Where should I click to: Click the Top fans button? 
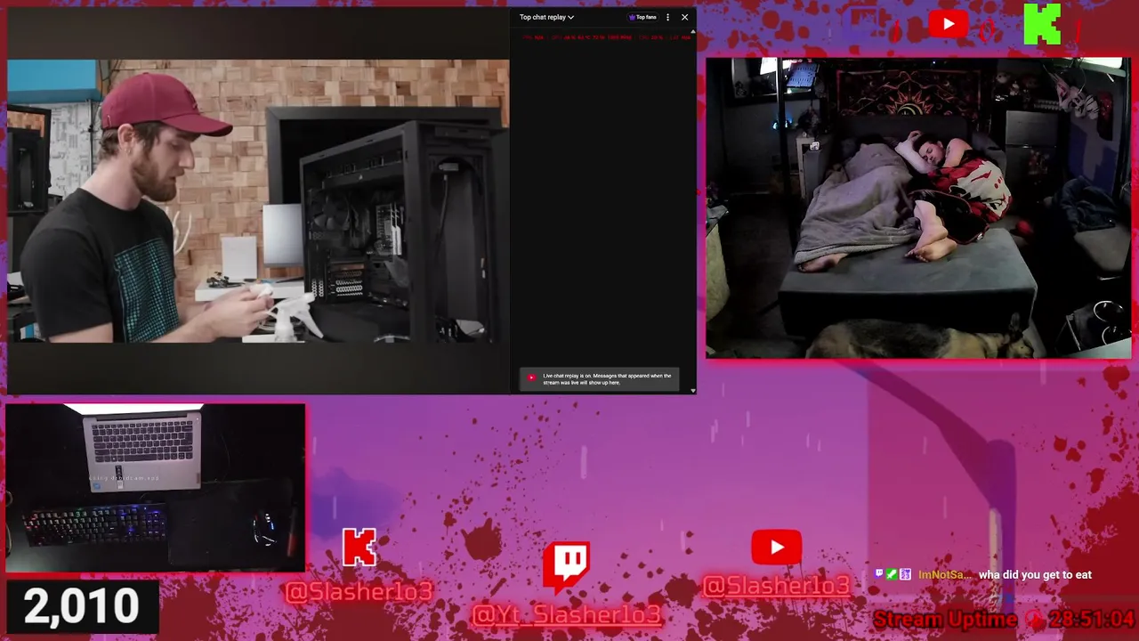click(x=642, y=17)
